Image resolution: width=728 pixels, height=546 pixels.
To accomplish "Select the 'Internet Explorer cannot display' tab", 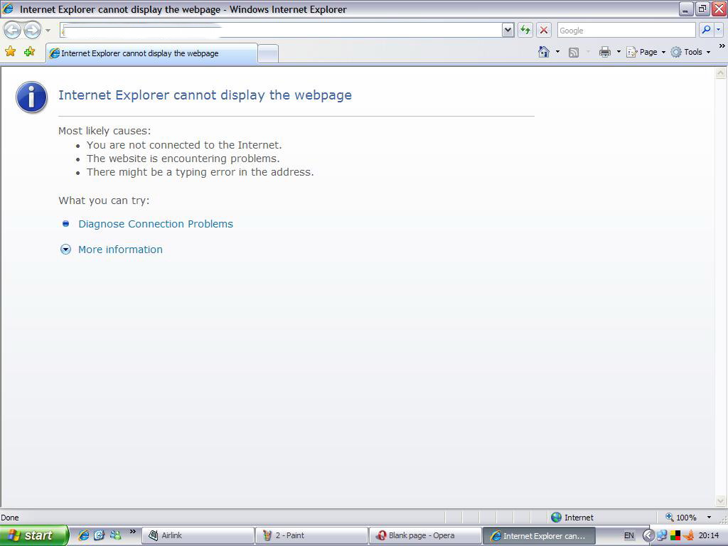I will point(151,53).
